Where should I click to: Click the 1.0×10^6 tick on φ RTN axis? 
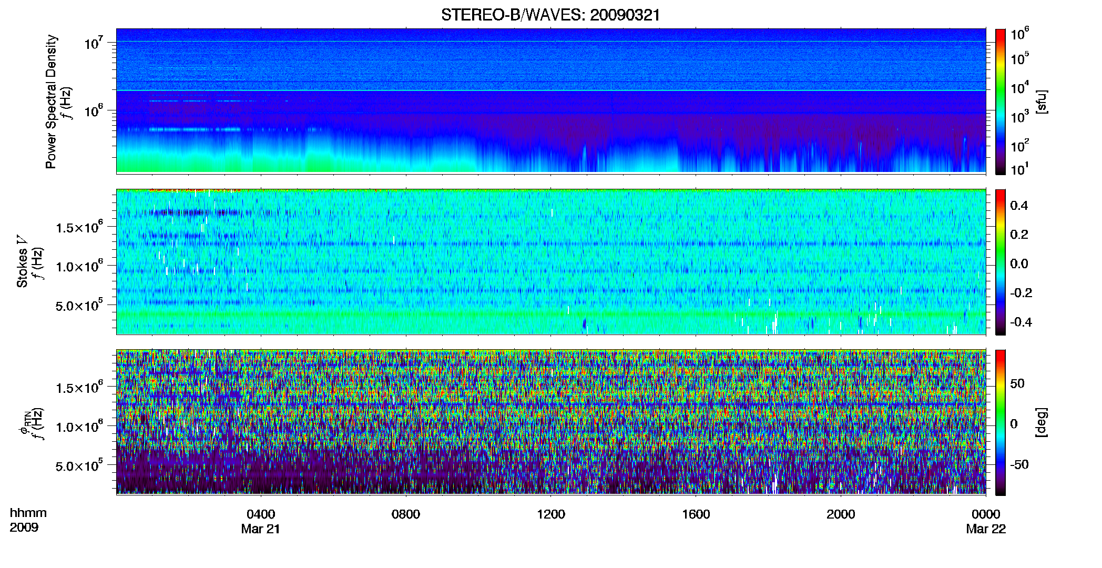coord(79,427)
